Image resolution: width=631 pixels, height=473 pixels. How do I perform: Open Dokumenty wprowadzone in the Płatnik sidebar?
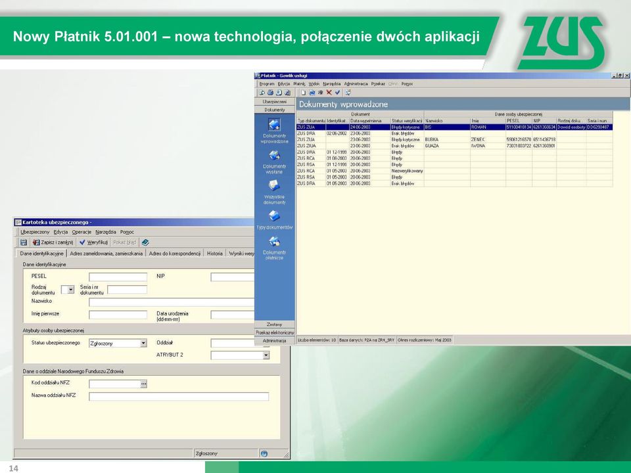[x=275, y=131]
